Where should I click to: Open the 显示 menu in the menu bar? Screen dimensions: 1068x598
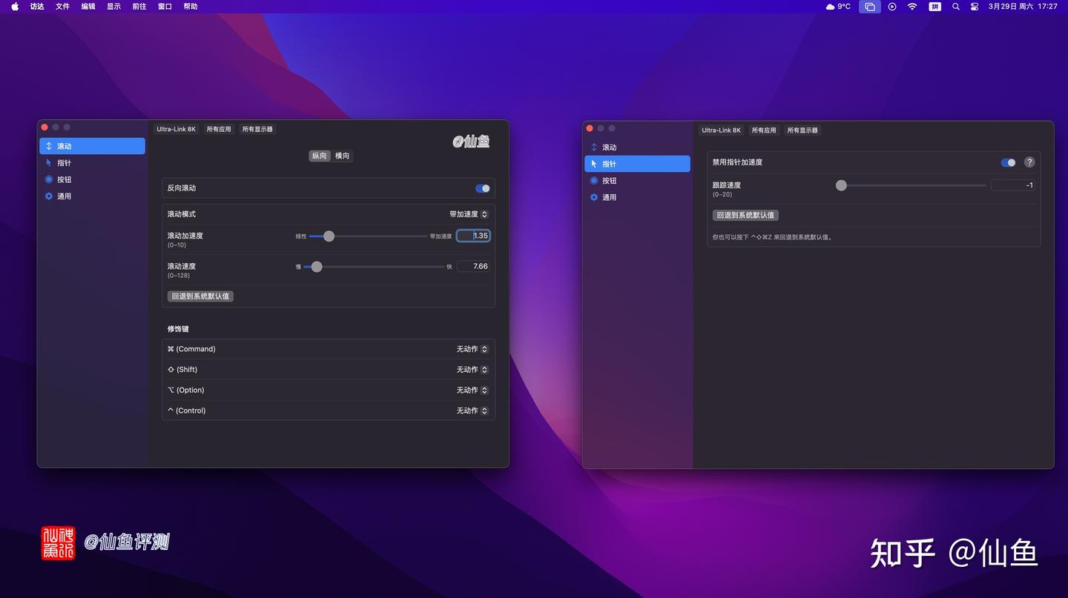coord(113,6)
